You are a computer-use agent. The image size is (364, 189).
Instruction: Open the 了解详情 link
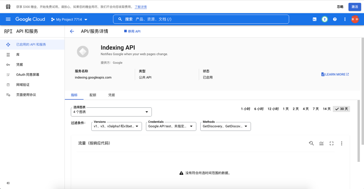[x=141, y=7]
